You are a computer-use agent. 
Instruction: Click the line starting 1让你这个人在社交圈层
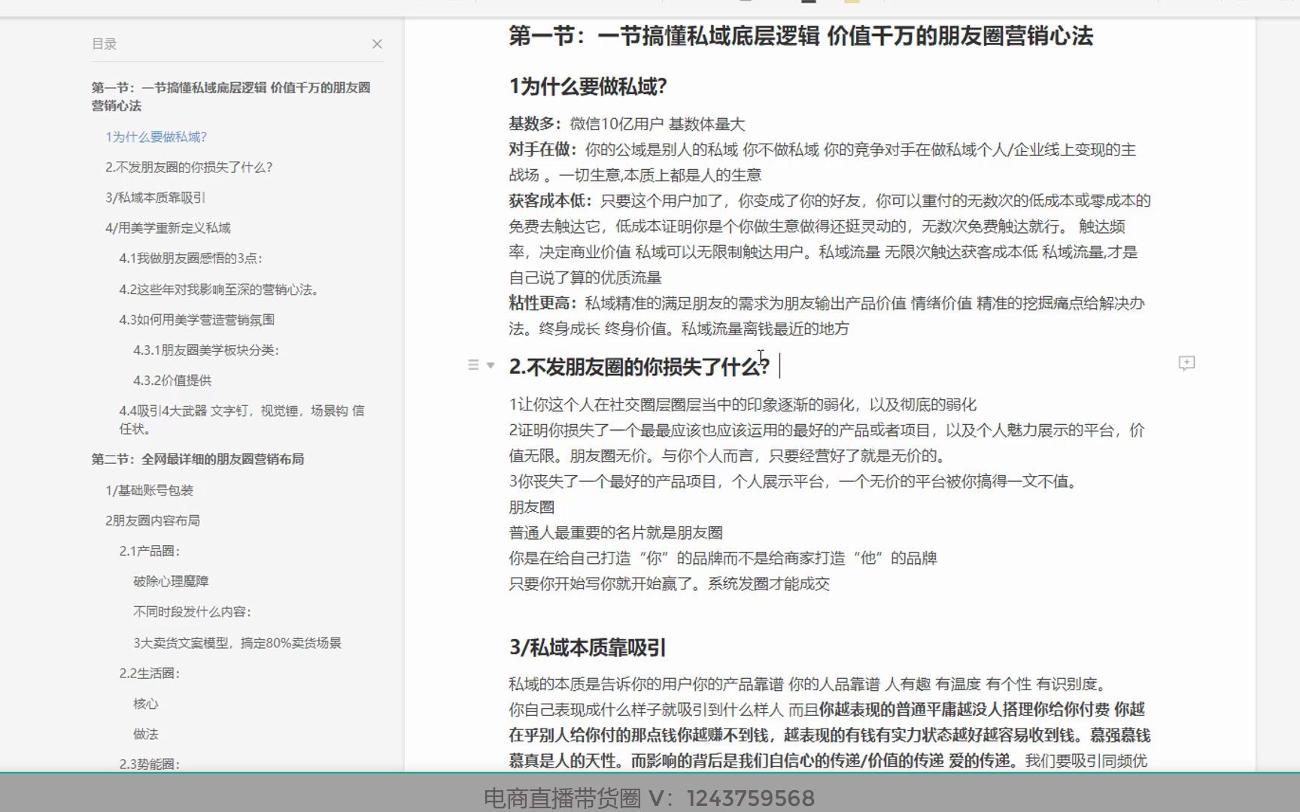(742, 404)
